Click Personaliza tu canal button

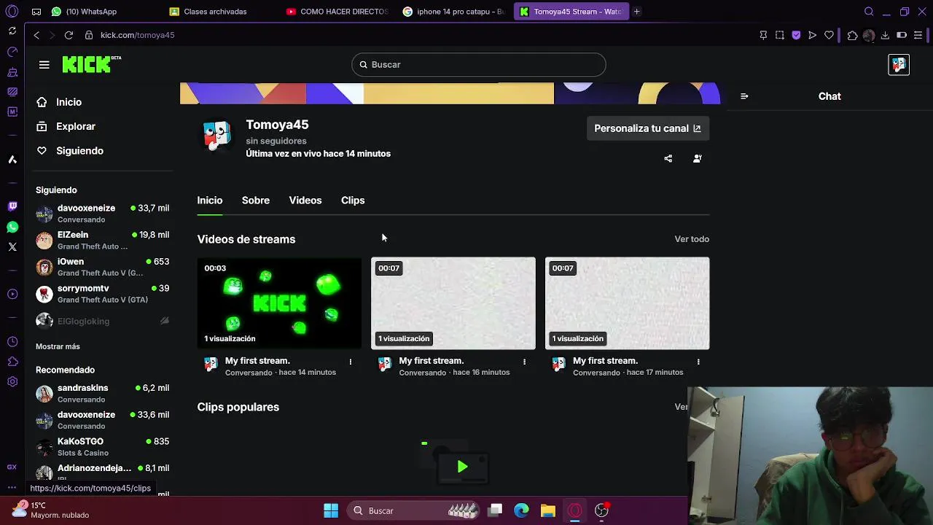pos(647,128)
